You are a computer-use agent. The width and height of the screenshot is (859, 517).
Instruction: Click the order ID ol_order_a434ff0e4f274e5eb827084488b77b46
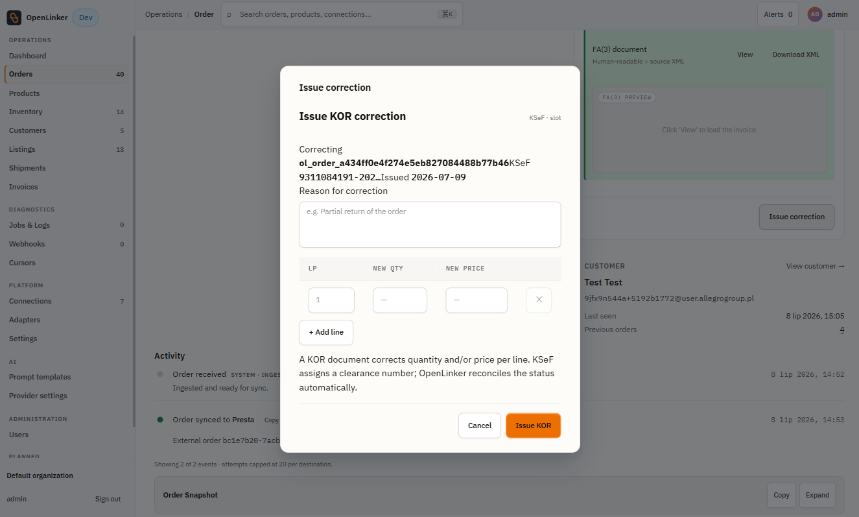coord(404,163)
